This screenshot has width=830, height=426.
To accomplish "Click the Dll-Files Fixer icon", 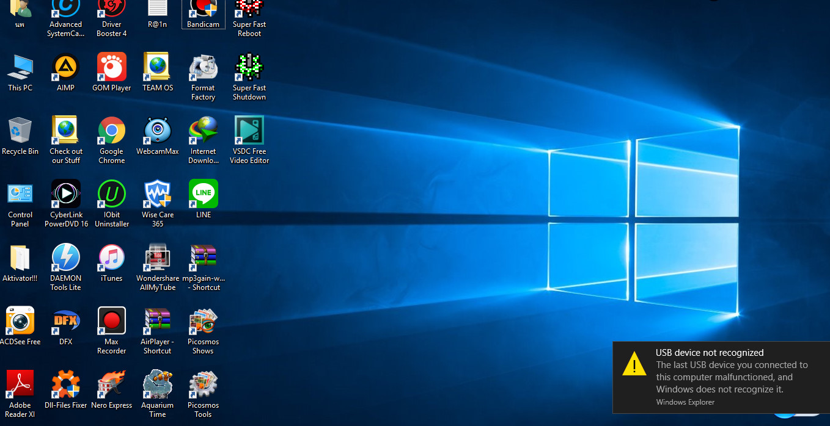I will tap(66, 384).
